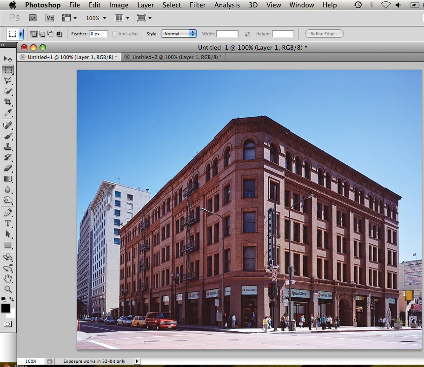Open the Analysis menu
Screen dimensions: 424x367
(227, 5)
